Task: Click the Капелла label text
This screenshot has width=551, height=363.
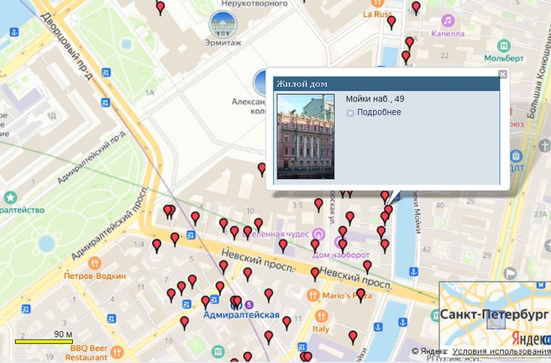Action: click(448, 34)
